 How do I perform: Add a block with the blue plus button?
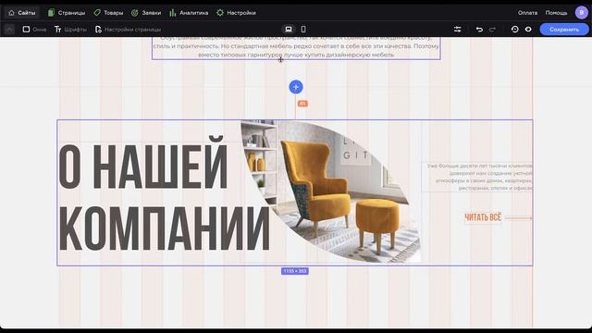coord(296,87)
